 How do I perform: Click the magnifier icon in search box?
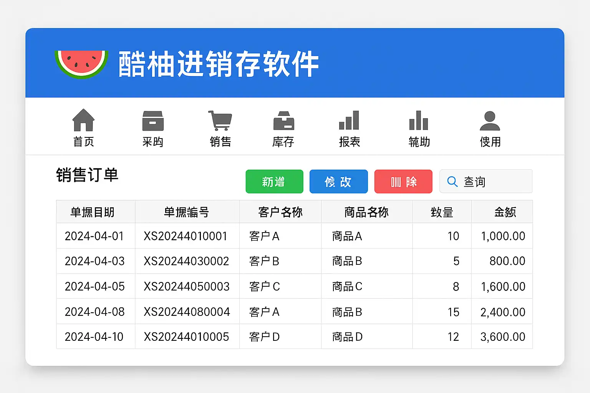[x=452, y=182]
